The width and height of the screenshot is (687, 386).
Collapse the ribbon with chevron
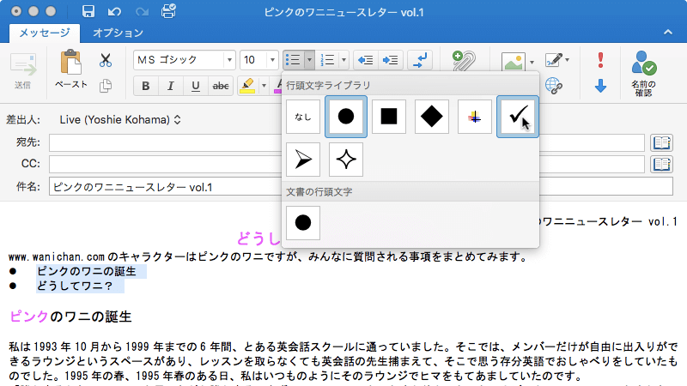click(668, 32)
